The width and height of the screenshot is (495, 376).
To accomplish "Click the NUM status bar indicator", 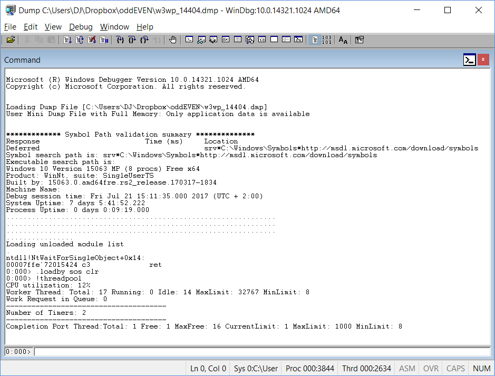I will pyautogui.click(x=481, y=369).
